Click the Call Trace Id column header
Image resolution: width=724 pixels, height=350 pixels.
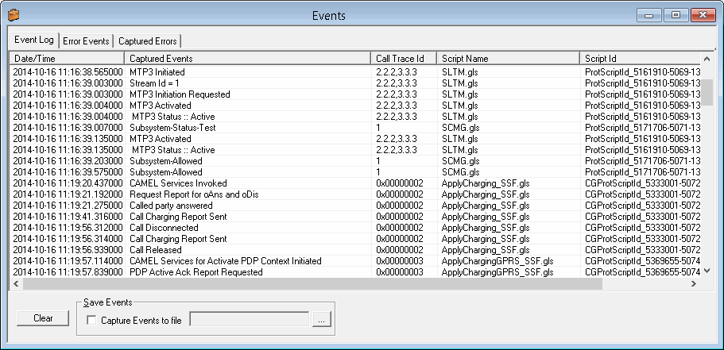(x=404, y=59)
